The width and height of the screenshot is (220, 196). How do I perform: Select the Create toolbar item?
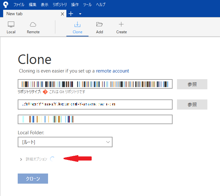[121, 28]
